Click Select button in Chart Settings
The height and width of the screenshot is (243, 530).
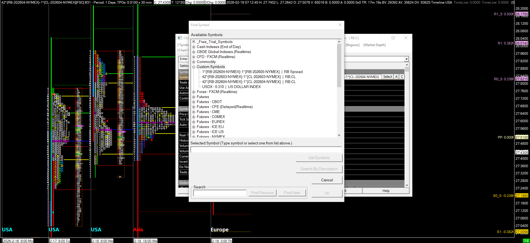coord(388,77)
